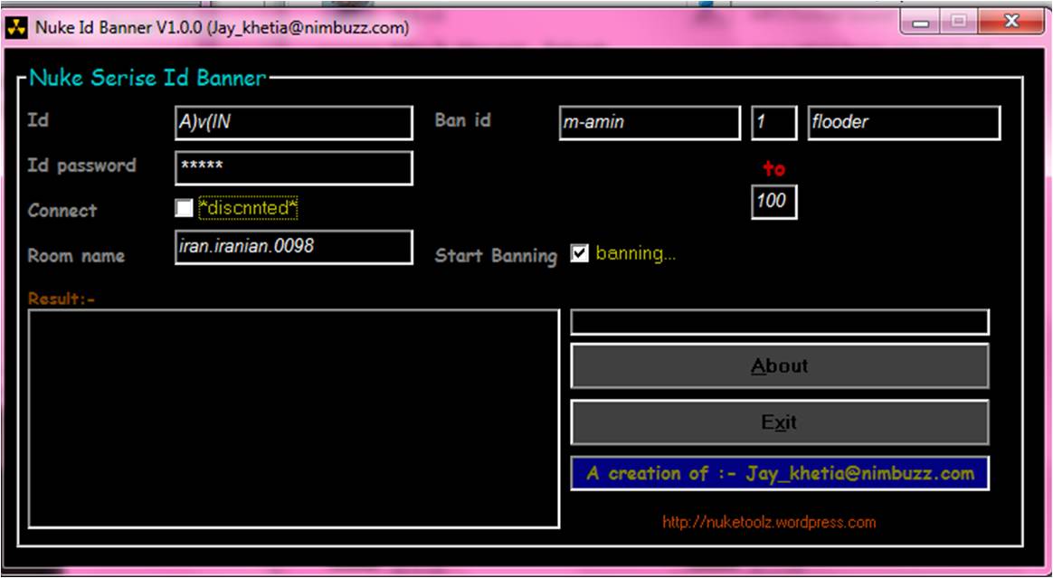The image size is (1053, 578).
Task: Click the Connect label text
Action: [62, 210]
